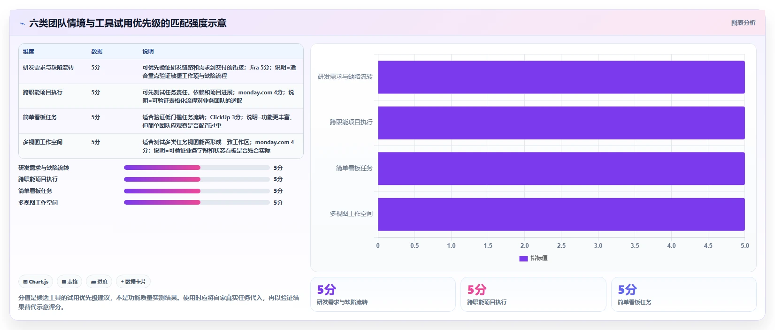Image resolution: width=775 pixels, height=330 pixels.
Task: Click the 数据卡片 tag chip
Action: [x=133, y=282]
